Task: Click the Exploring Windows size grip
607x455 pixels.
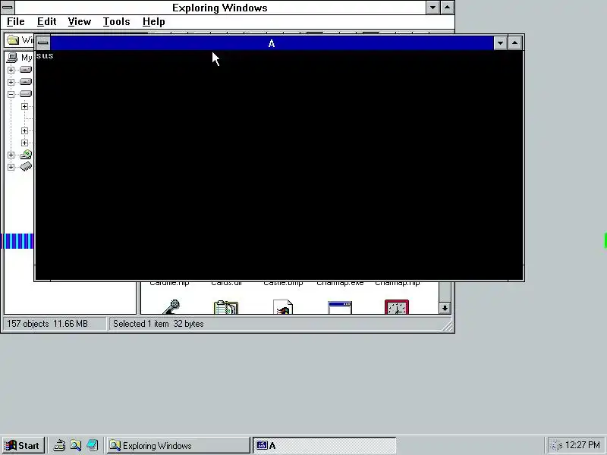Action: 448,327
